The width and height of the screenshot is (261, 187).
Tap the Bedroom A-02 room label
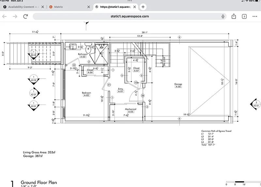tap(86, 94)
